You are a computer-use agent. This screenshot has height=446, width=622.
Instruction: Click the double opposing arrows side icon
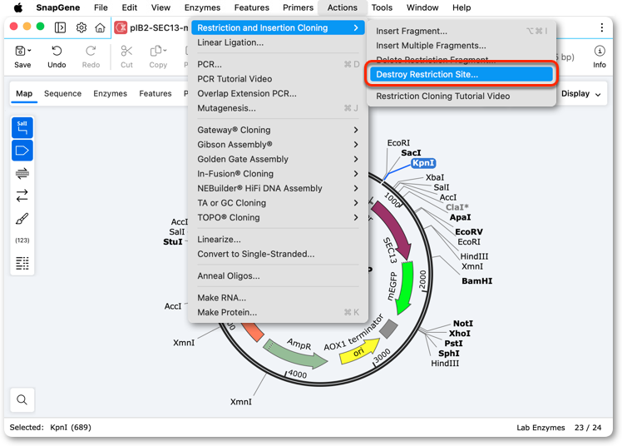point(22,196)
